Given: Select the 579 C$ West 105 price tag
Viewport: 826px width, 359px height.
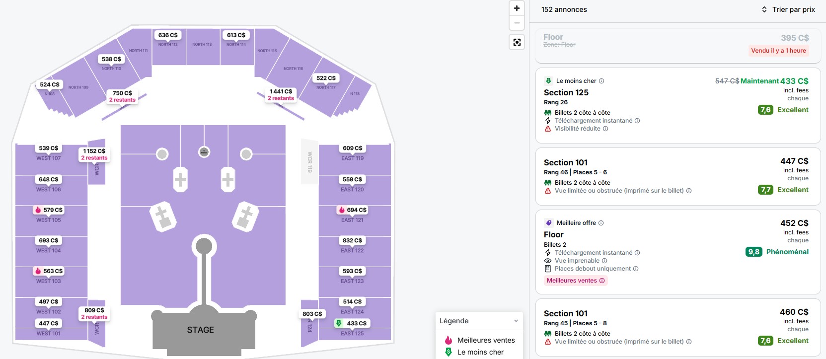Looking at the screenshot, I should [x=49, y=210].
